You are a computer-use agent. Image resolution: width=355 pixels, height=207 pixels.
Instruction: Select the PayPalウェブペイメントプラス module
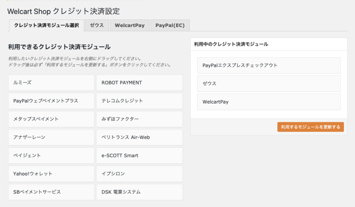[51, 101]
